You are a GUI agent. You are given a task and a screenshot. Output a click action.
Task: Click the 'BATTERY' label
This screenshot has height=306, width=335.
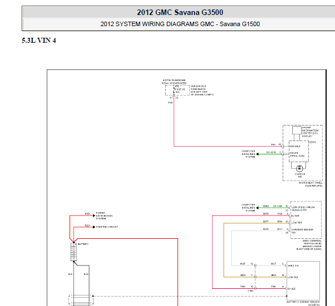click(x=83, y=244)
